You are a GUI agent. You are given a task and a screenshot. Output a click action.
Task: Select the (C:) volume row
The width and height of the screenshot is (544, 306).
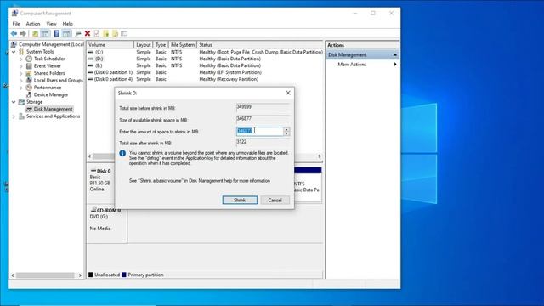(x=205, y=52)
